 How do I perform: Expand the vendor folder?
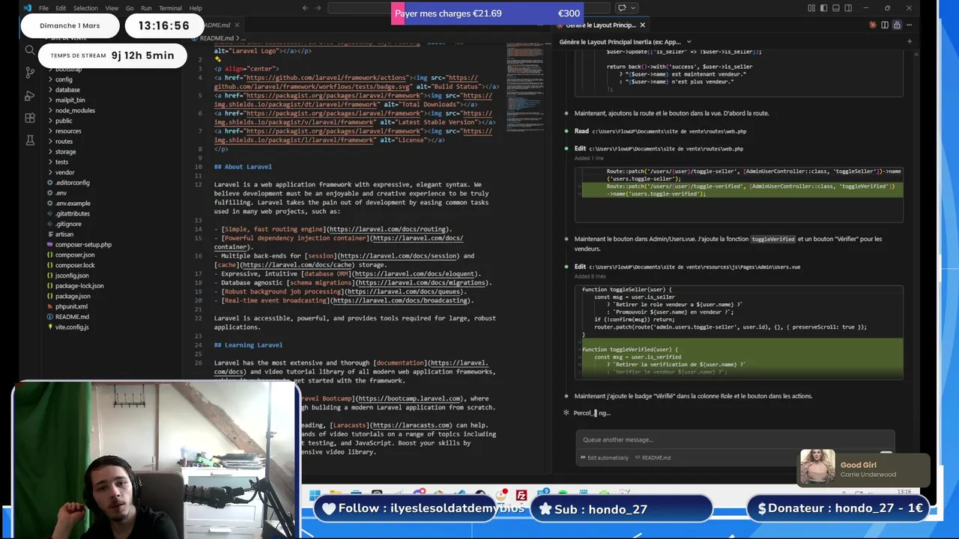64,172
